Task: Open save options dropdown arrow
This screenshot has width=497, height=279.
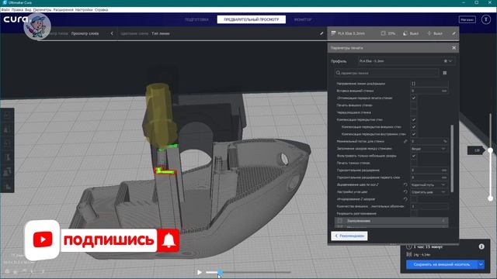Action: coord(481,264)
